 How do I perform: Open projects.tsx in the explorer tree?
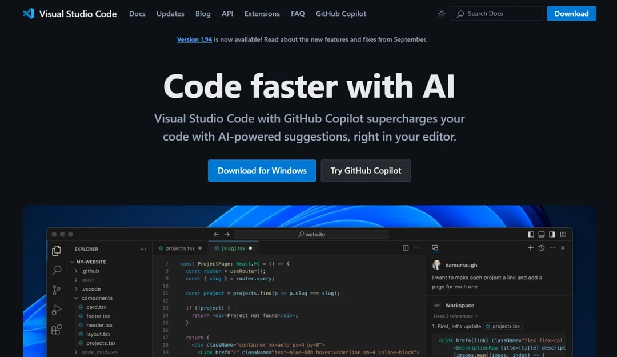click(101, 343)
